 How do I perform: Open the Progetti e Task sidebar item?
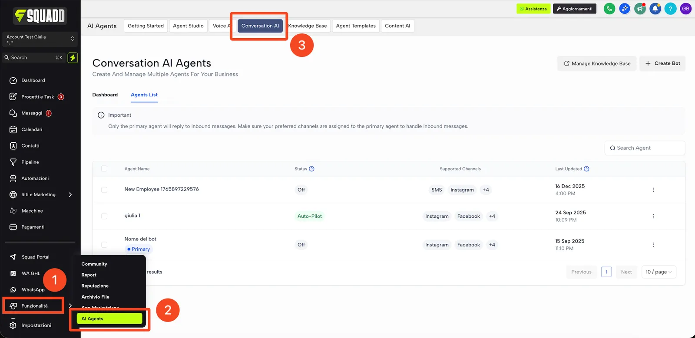[37, 97]
